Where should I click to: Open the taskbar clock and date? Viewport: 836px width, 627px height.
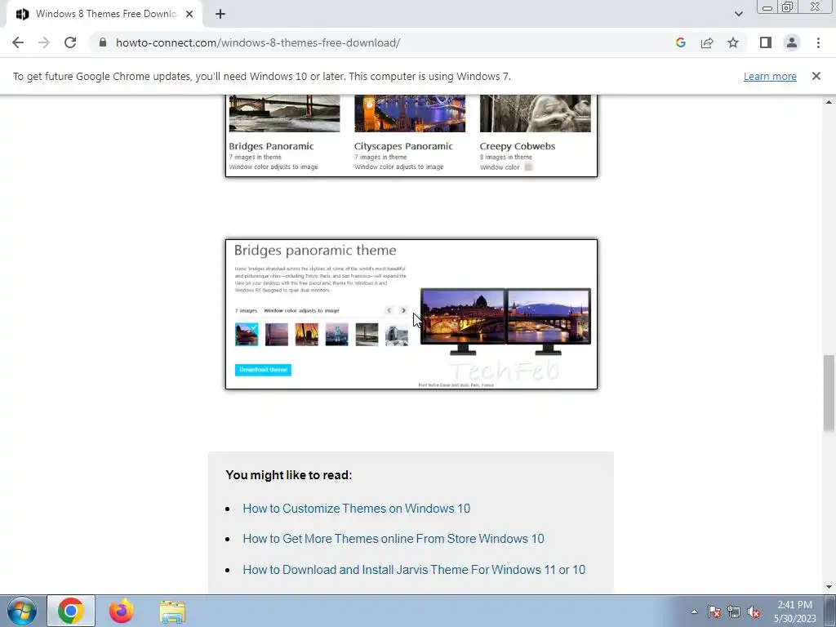[x=794, y=611]
